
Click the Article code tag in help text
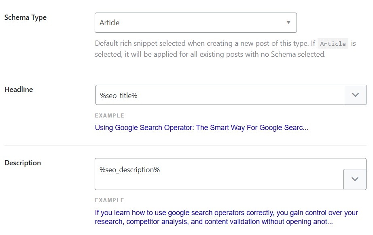[x=333, y=44]
